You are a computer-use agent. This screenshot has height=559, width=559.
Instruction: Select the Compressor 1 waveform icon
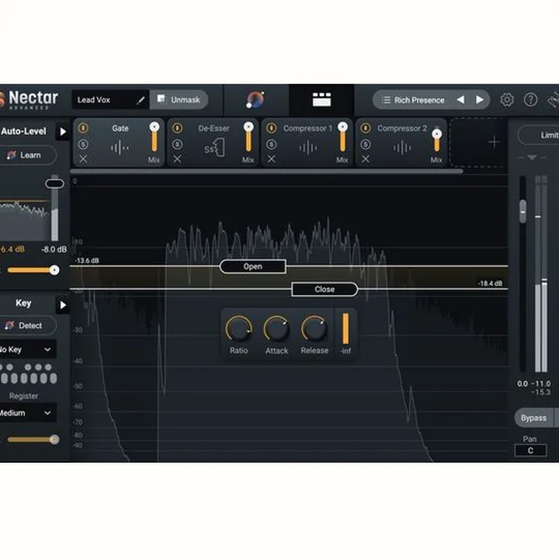[308, 148]
